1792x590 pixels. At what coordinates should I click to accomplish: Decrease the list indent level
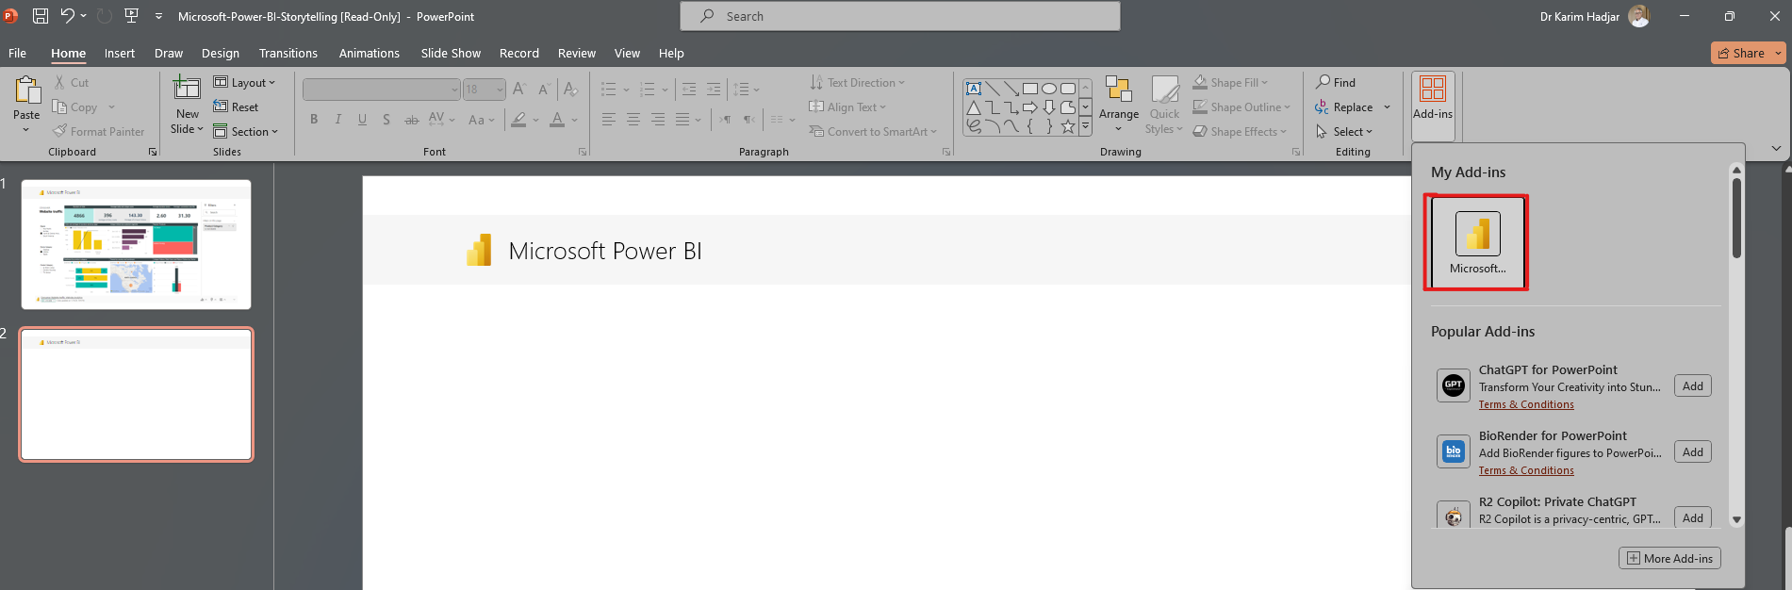[689, 90]
